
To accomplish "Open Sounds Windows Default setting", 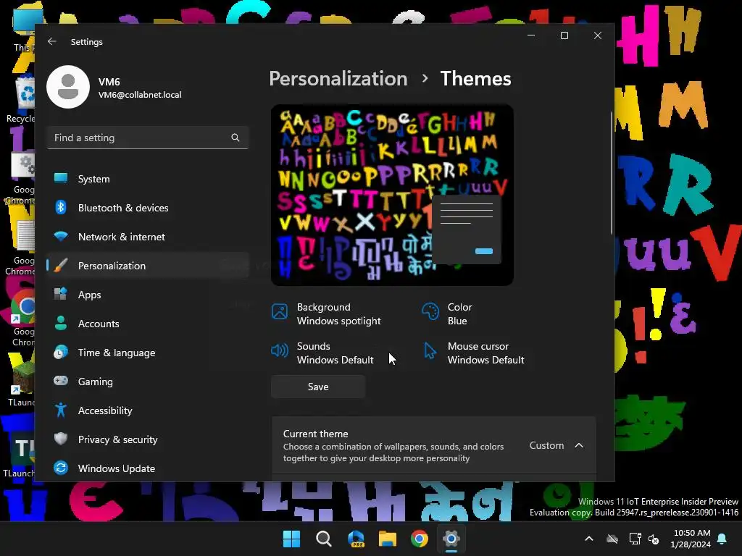I will pos(322,353).
